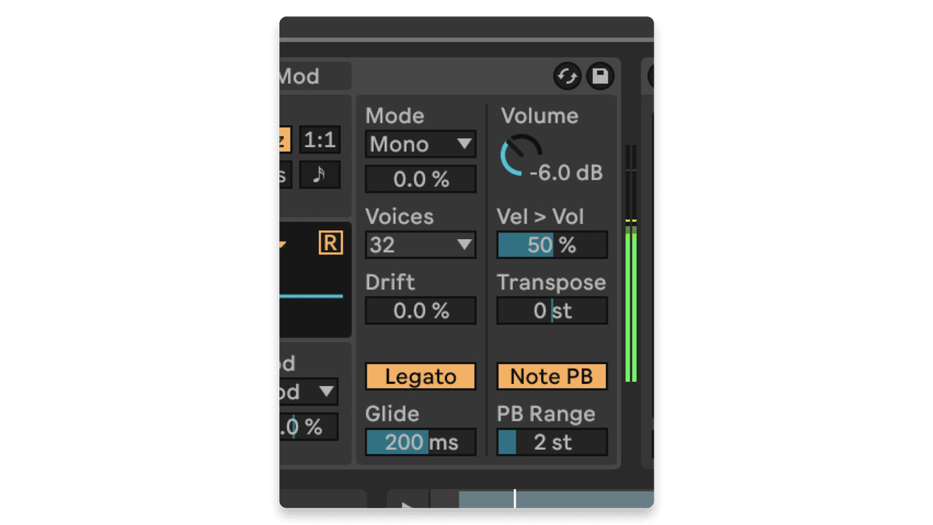Click the hot-swap preset icon

click(568, 76)
